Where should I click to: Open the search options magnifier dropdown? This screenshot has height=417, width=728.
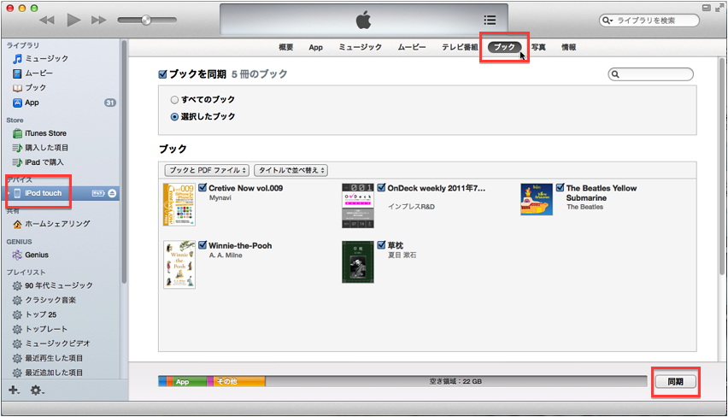(608, 21)
